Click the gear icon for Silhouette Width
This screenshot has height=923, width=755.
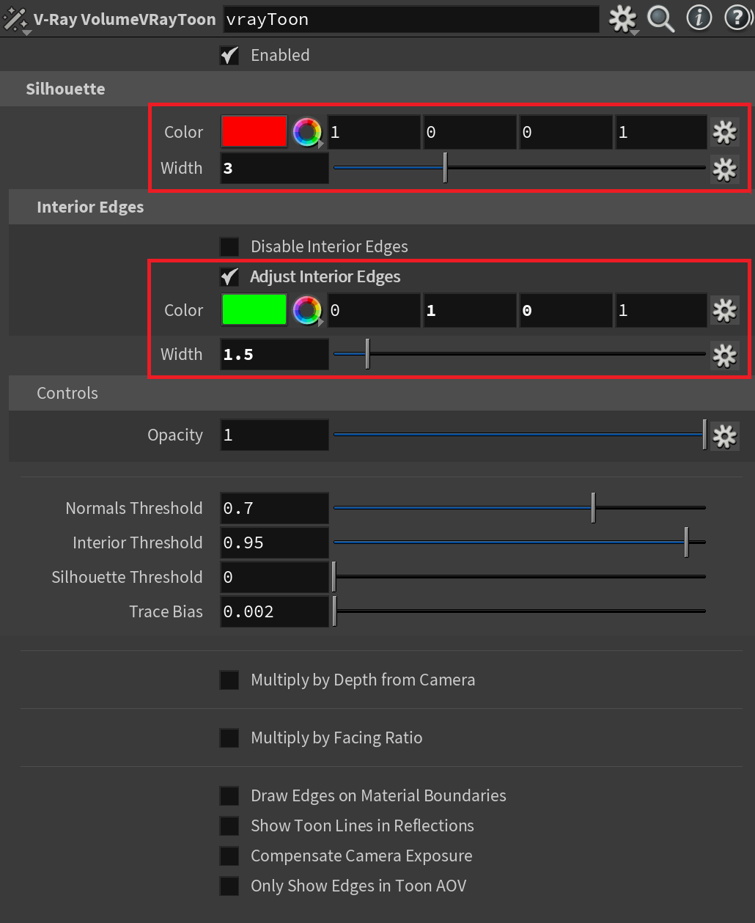724,169
